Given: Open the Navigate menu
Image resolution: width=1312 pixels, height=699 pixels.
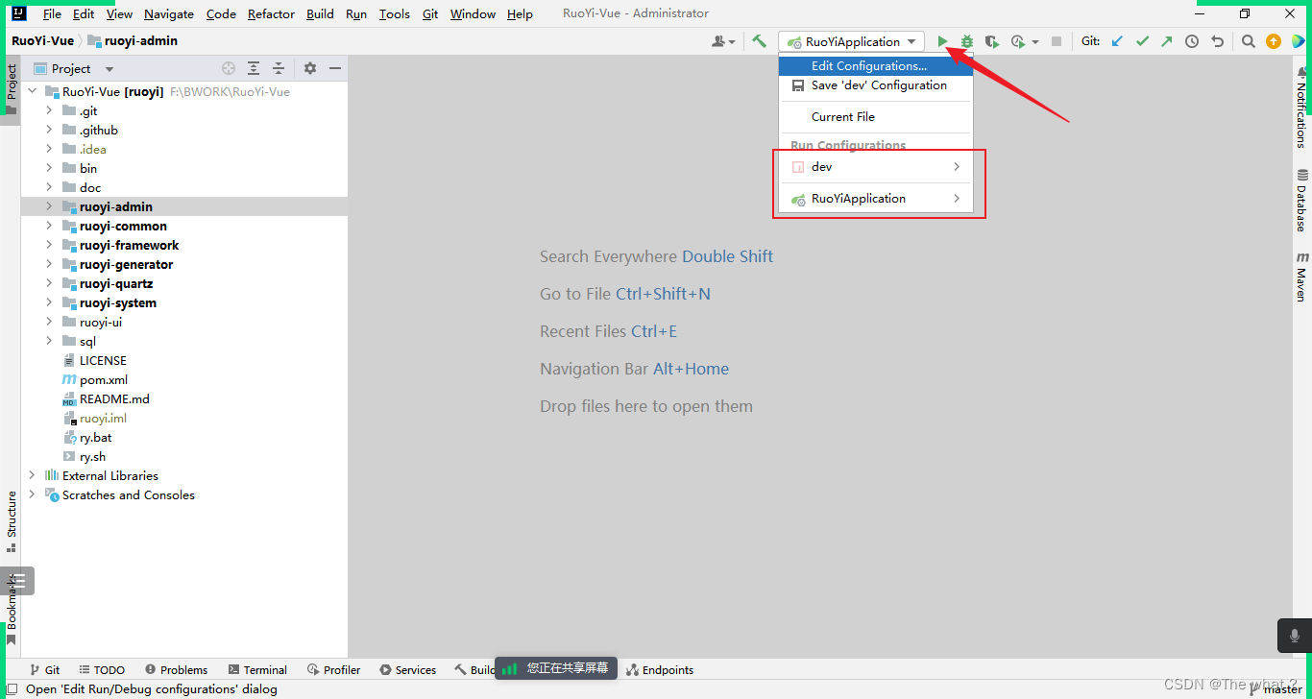Looking at the screenshot, I should pyautogui.click(x=169, y=13).
